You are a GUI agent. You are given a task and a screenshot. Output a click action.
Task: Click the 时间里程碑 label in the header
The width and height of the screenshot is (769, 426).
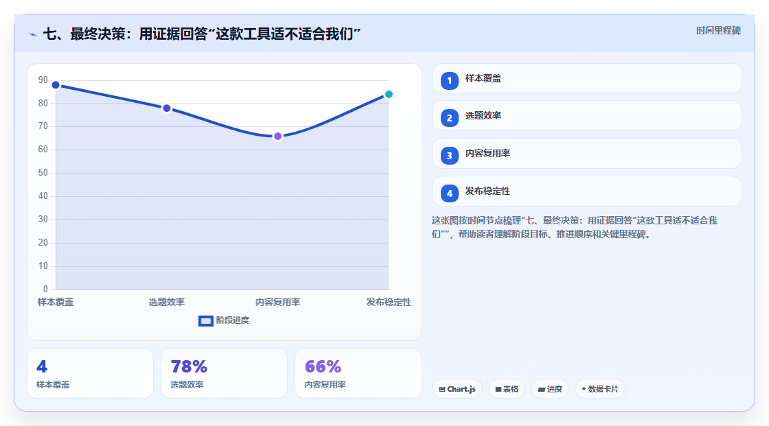click(718, 31)
